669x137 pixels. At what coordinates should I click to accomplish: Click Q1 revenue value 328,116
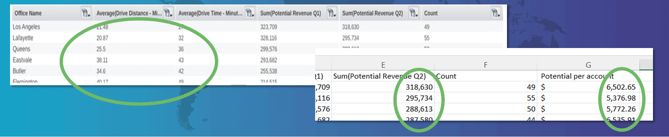pos(268,38)
